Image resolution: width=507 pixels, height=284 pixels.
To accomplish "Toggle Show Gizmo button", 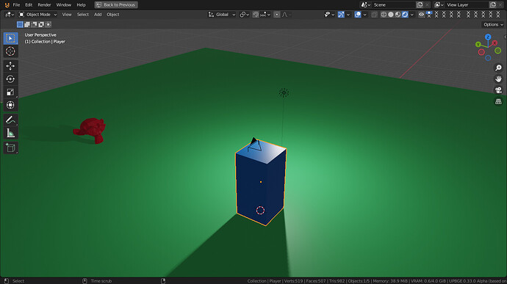I will point(341,15).
